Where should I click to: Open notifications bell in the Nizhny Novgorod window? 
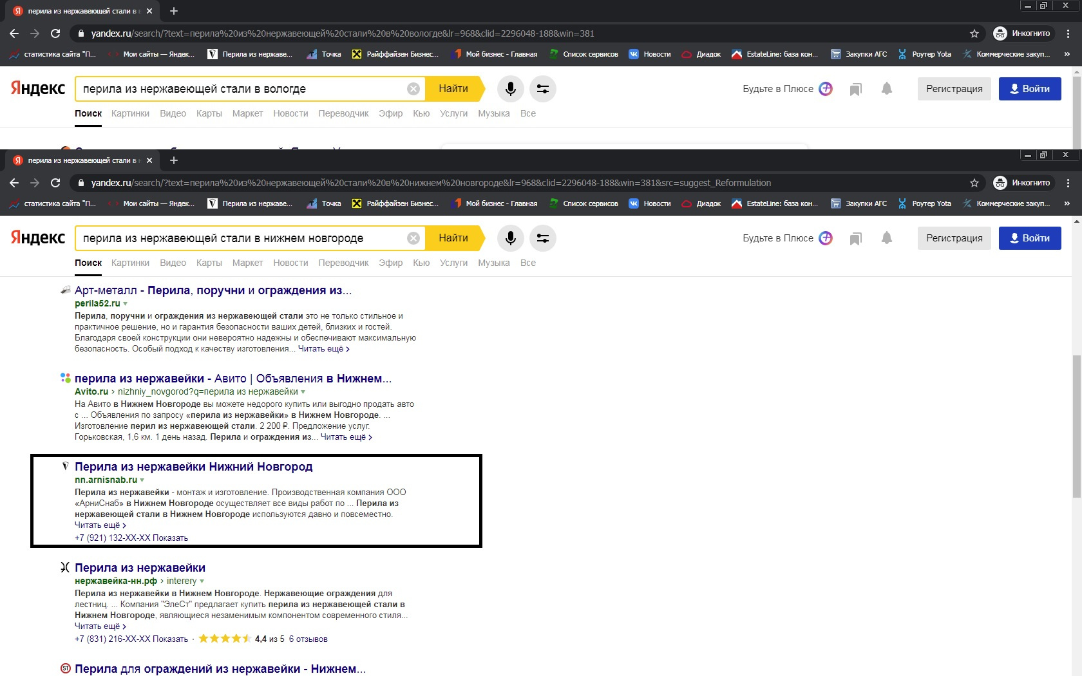point(887,238)
